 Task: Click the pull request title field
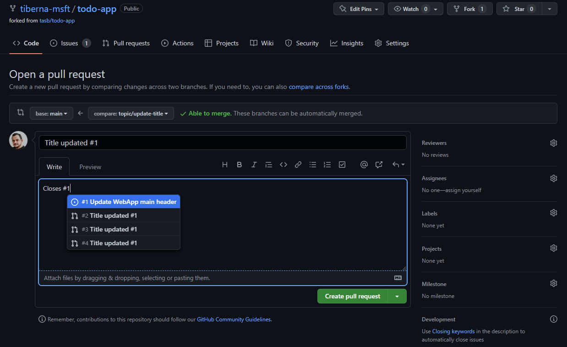(223, 143)
